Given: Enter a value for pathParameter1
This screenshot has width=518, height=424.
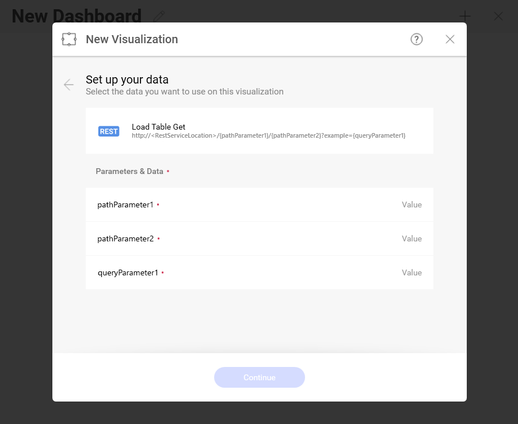Looking at the screenshot, I should [x=412, y=205].
